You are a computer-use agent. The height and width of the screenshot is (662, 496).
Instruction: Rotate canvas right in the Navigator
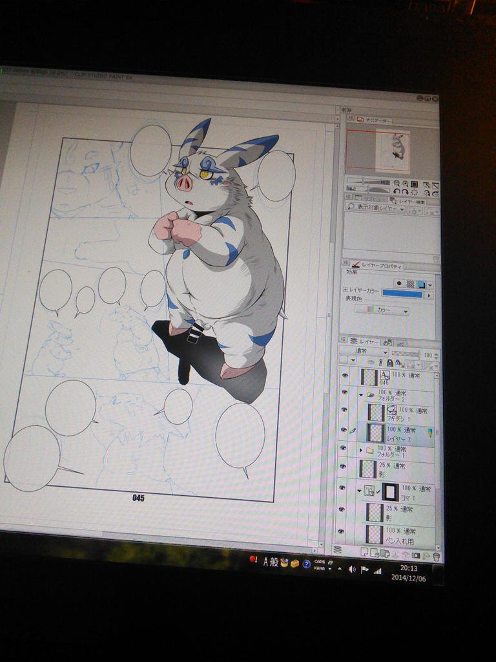tap(406, 193)
